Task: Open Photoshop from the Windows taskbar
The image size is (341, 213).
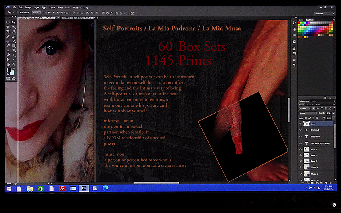Action: 84,189
